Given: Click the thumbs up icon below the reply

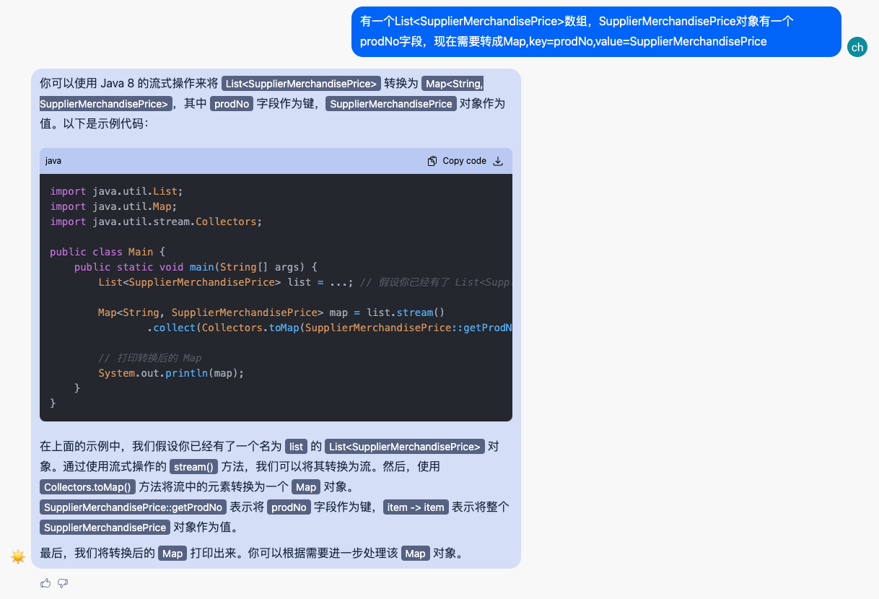Looking at the screenshot, I should coord(45,582).
